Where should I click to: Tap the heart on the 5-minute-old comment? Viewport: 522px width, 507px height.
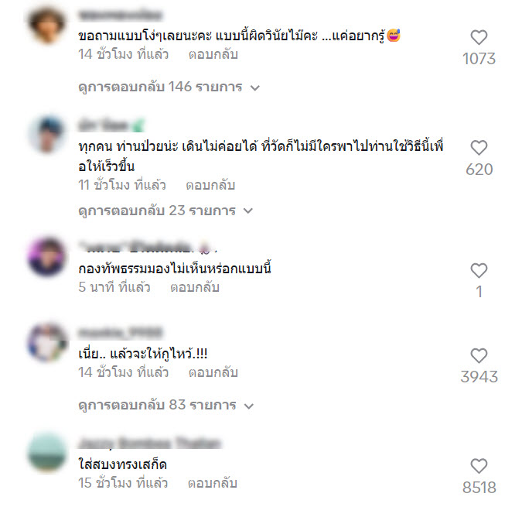coord(479,270)
